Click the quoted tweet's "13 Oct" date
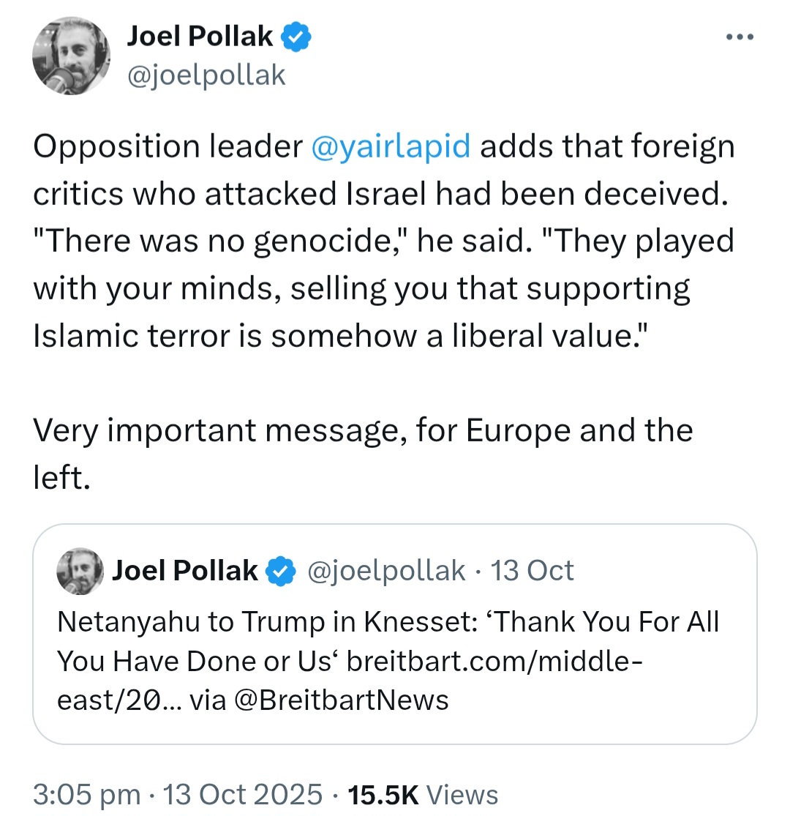 point(533,570)
